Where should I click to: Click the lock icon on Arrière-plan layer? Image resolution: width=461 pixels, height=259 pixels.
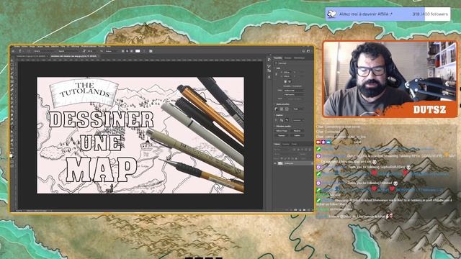pyautogui.click(x=312, y=163)
